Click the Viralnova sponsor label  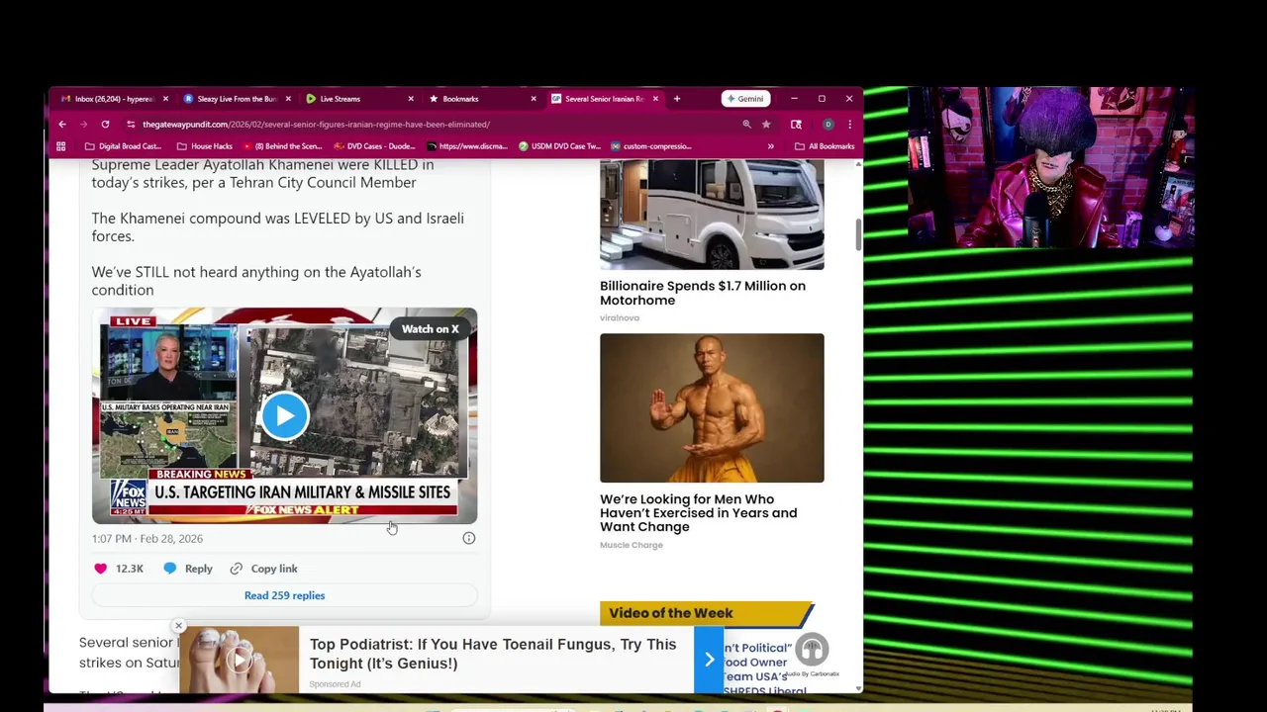620,318
